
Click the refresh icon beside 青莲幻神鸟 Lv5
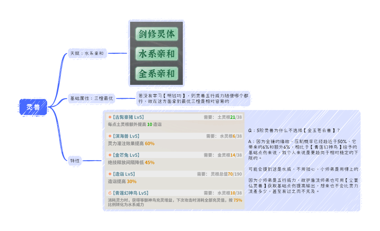coord(110,193)
